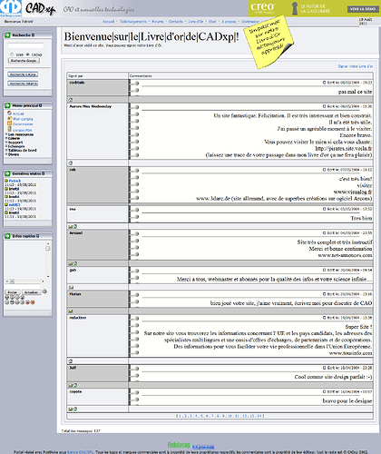The image size is (381, 454).
Task: Open Chat in top navigation
Action: [x=212, y=22]
